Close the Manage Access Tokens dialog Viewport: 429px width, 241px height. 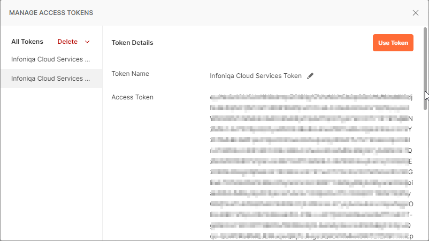tap(415, 13)
